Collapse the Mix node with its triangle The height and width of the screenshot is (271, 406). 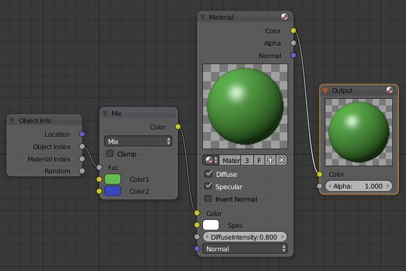pos(105,113)
